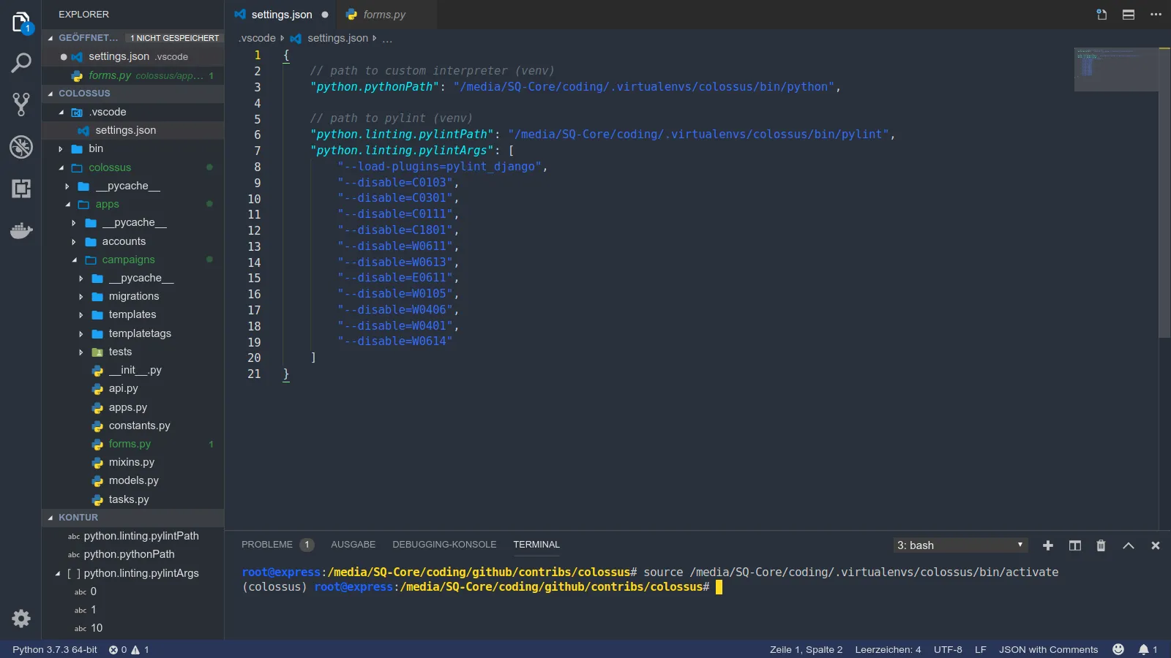The width and height of the screenshot is (1171, 658).
Task: Collapse the KONTUR outline section
Action: (x=50, y=518)
